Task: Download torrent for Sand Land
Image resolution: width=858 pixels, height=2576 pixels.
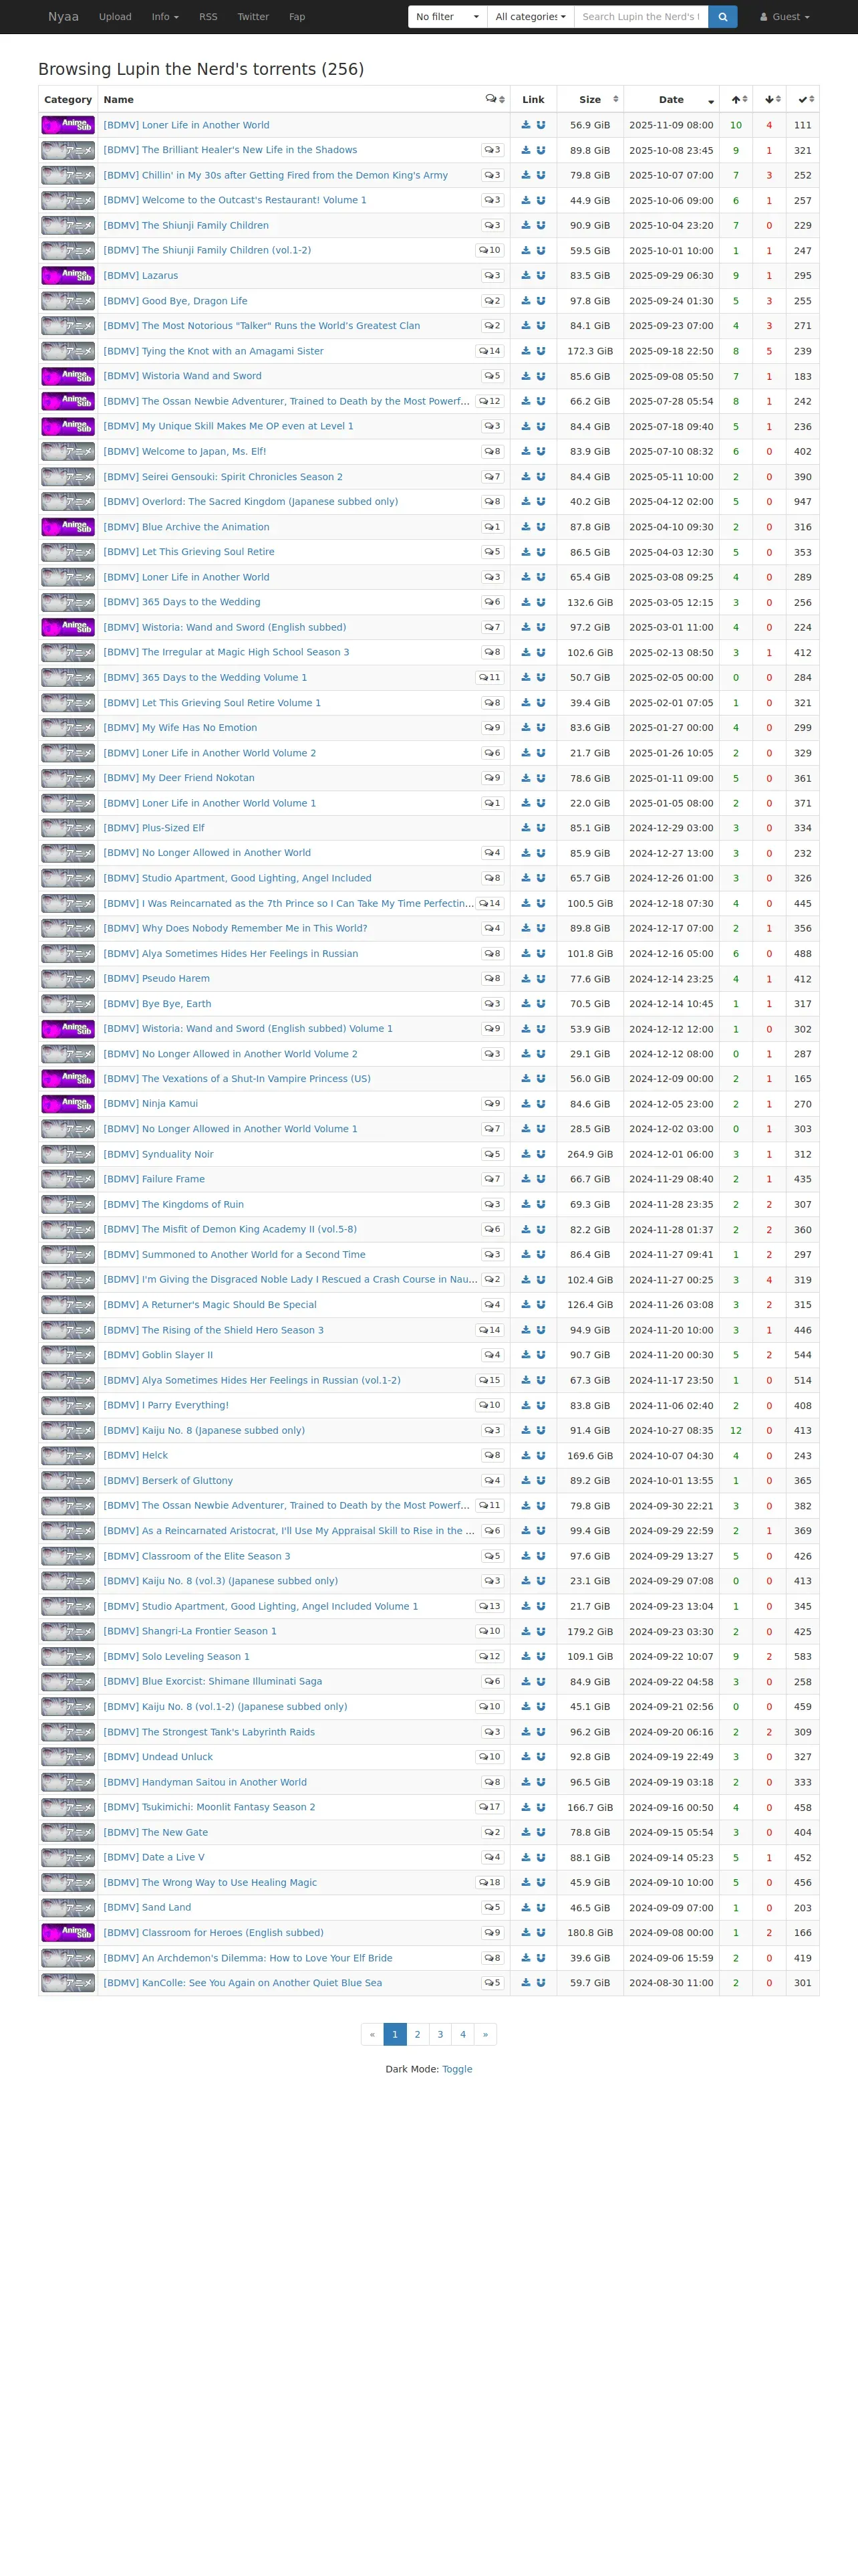Action: pos(527,1907)
